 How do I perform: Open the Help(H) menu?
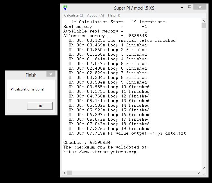(114, 15)
